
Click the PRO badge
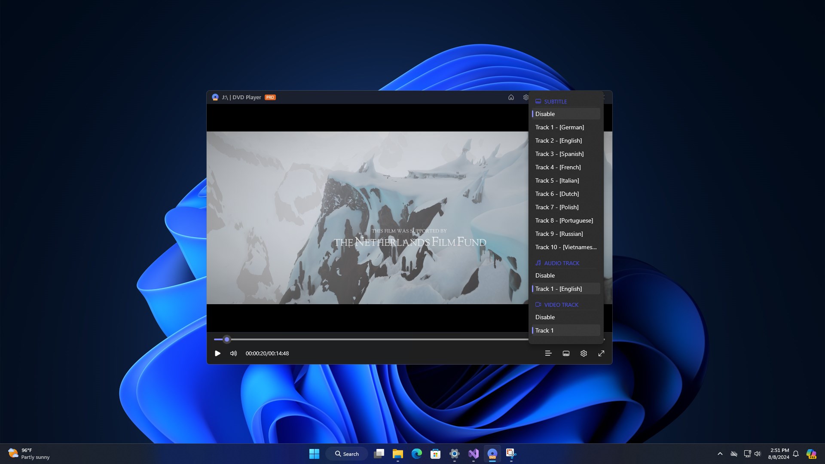tap(270, 97)
